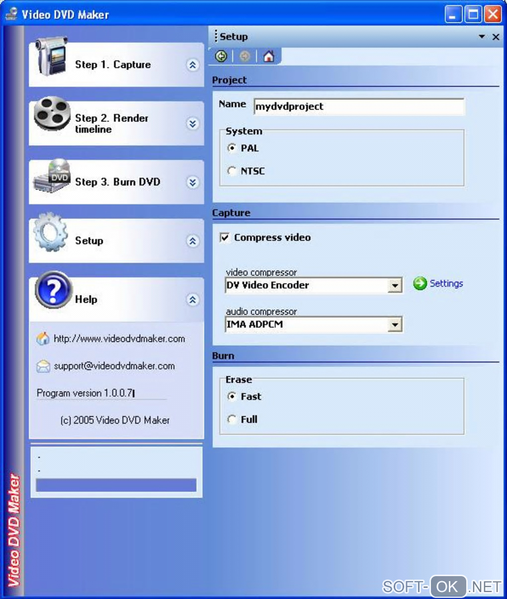Click in the project Name input field
The image size is (507, 599).
359,106
